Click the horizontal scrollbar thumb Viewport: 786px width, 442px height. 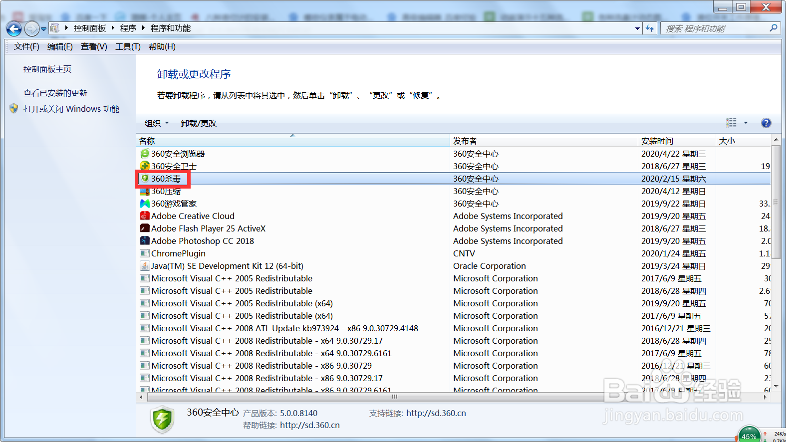(394, 397)
